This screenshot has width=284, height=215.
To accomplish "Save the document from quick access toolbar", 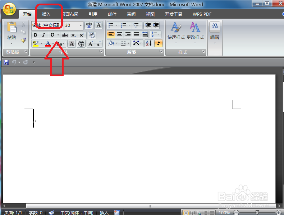I will tap(6, 62).
